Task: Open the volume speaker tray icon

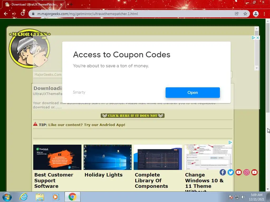Action: click(243, 197)
